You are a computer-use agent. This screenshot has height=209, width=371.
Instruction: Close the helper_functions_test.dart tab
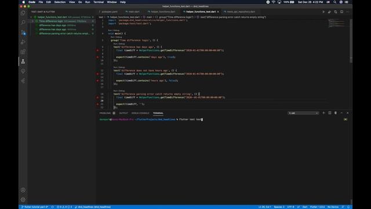click(x=218, y=12)
